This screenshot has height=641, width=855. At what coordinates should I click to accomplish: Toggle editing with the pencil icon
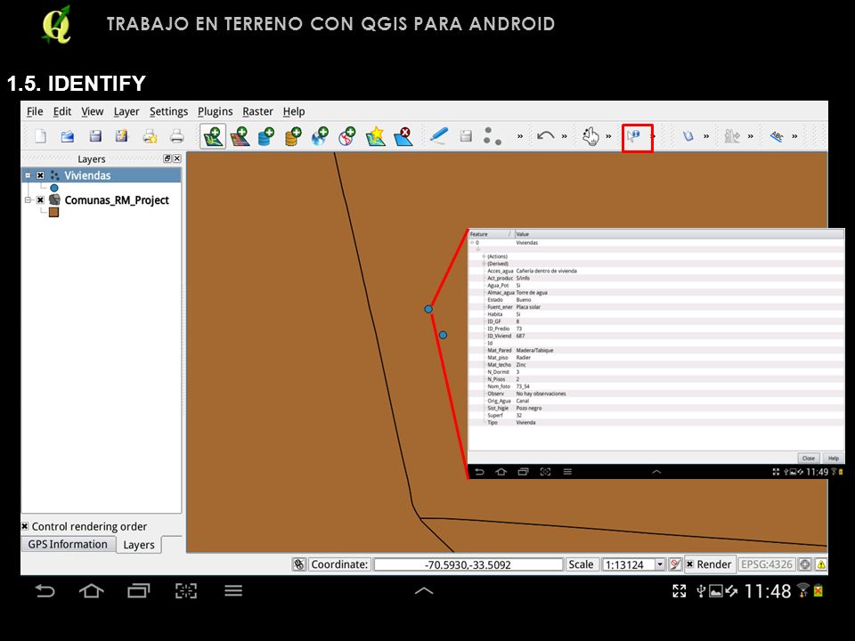(x=438, y=135)
